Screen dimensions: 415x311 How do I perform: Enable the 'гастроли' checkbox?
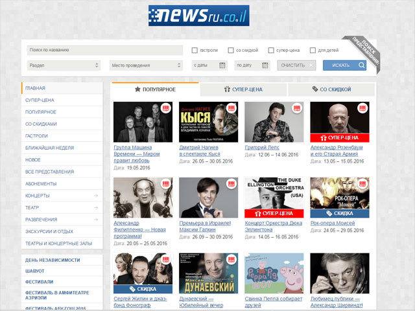pos(195,51)
